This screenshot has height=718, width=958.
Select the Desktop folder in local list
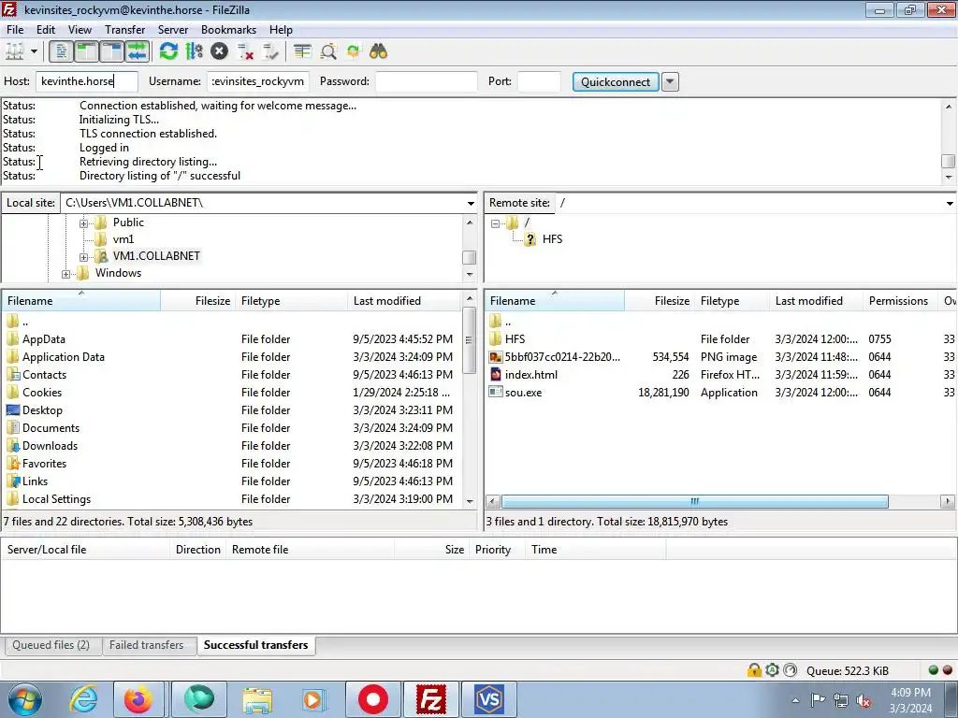click(x=42, y=411)
